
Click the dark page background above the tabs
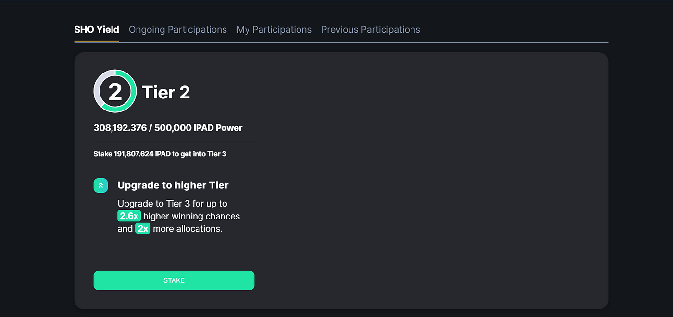336,10
